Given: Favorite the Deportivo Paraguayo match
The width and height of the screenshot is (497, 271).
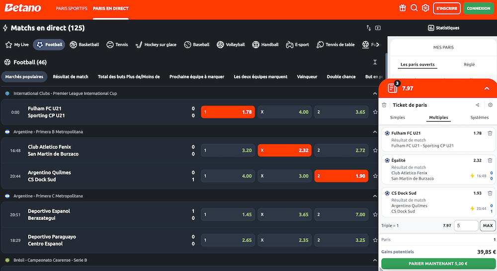Looking at the screenshot, I should 375,240.
